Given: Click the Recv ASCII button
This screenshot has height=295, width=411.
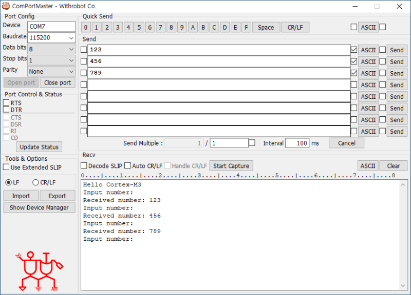Looking at the screenshot, I should click(368, 166).
